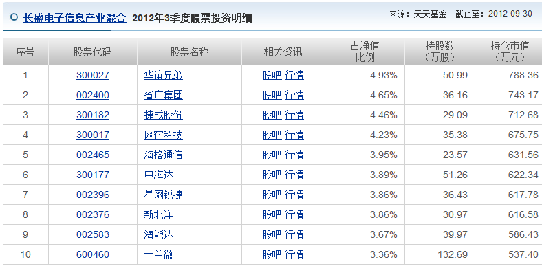Click the 股票名称 column header
The image size is (542, 275).
coord(189,52)
